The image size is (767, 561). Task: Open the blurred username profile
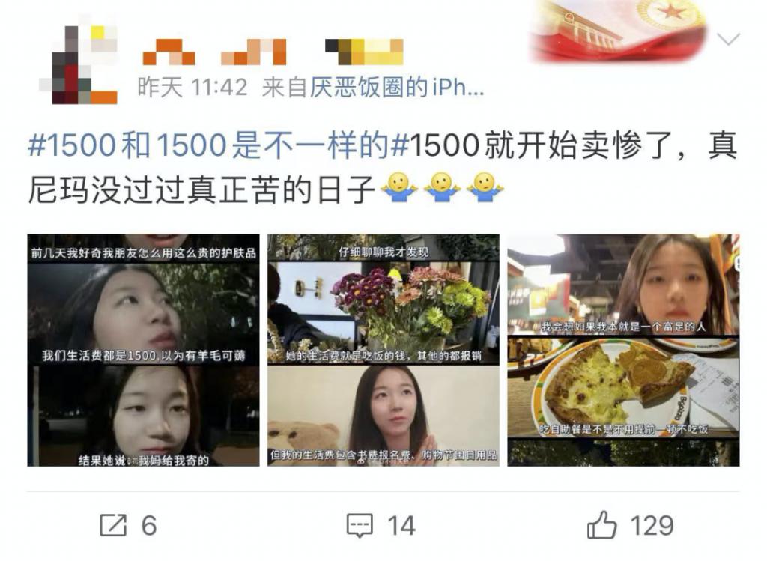[273, 52]
